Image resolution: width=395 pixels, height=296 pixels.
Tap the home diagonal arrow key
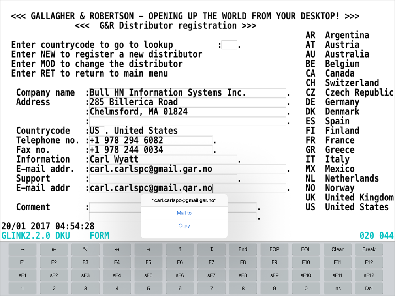pos(85,249)
